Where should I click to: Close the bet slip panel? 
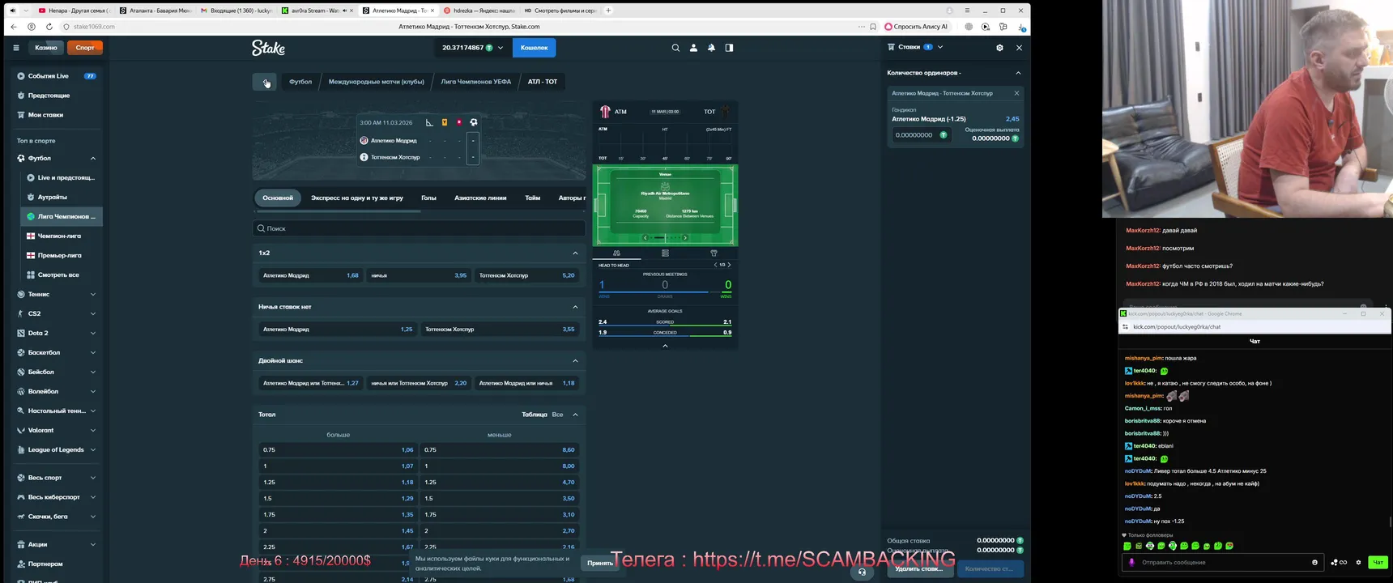(1019, 48)
